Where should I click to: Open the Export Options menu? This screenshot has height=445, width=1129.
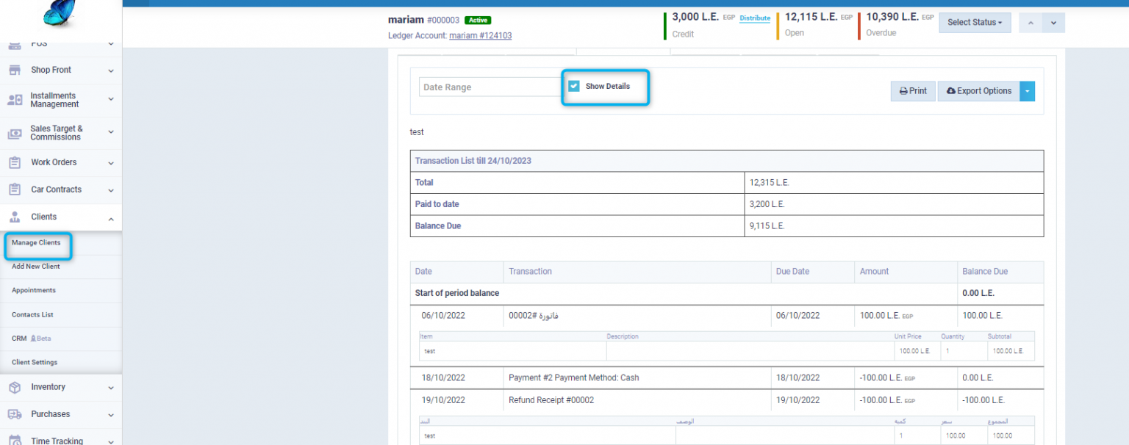[979, 90]
